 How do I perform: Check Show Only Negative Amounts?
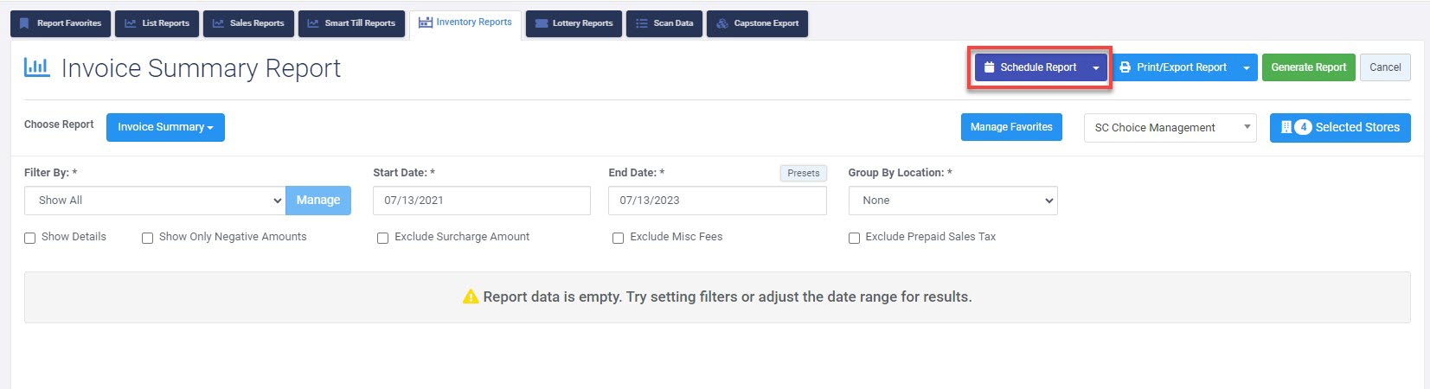[148, 238]
